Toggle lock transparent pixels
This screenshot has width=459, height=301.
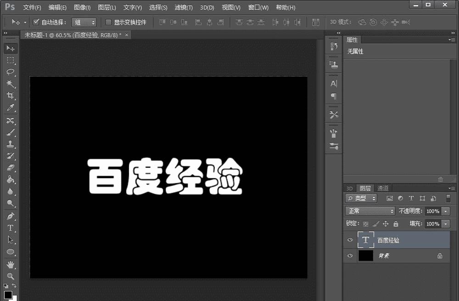point(366,224)
